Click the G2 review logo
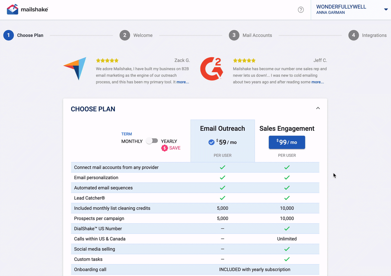This screenshot has width=391, height=276. coord(211,69)
